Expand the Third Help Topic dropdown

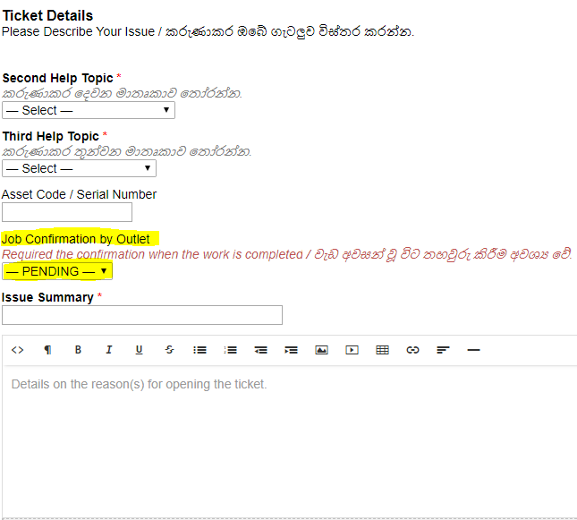(x=79, y=168)
